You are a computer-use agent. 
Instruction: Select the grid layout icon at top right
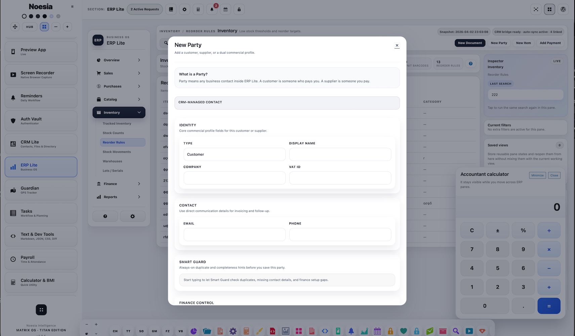[550, 9]
